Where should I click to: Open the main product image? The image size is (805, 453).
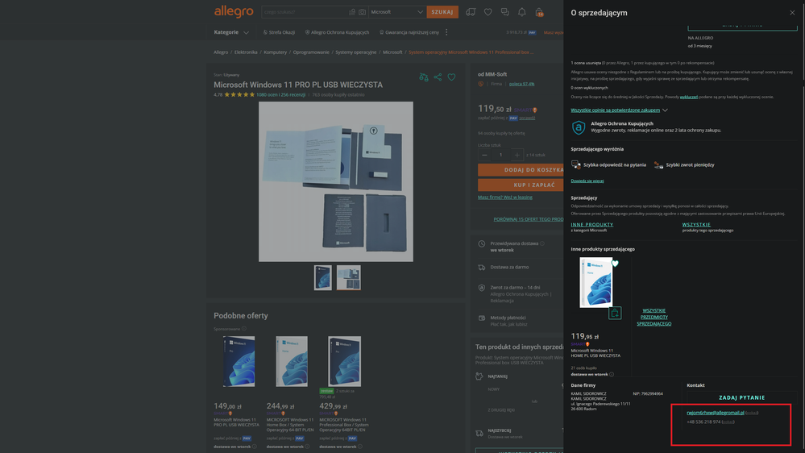point(336,181)
